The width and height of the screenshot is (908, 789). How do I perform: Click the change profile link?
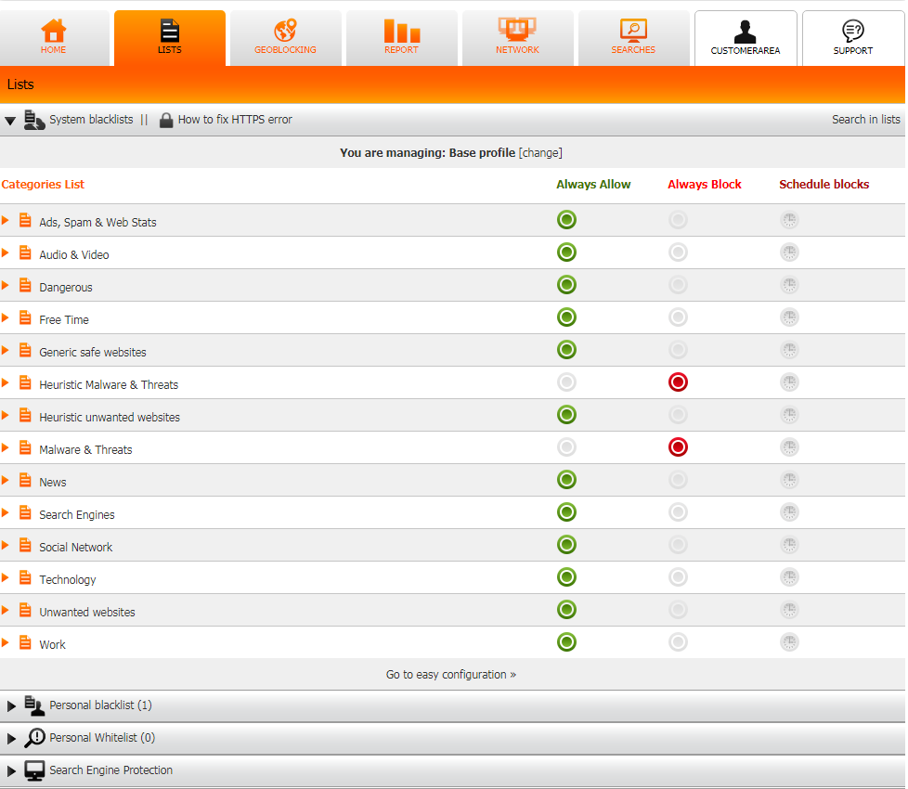pos(540,153)
